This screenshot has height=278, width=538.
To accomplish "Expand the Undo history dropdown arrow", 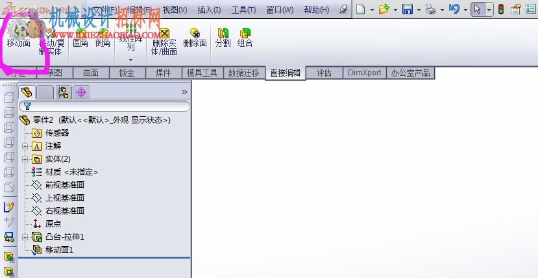I will [465, 10].
